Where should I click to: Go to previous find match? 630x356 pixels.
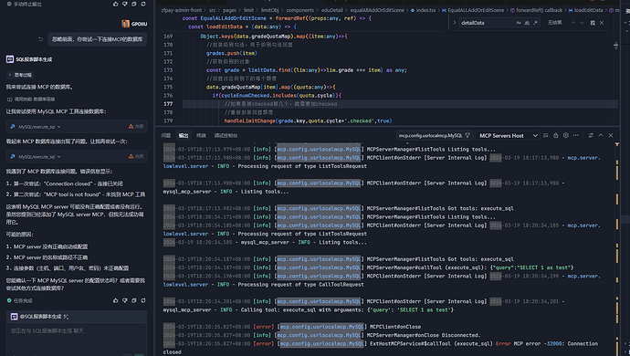(x=573, y=23)
